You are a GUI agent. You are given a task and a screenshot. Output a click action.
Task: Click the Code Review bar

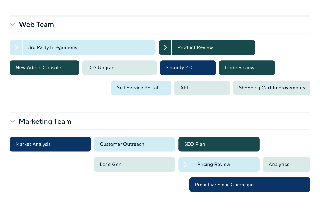pos(247,68)
